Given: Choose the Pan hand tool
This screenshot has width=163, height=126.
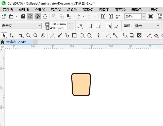Looking at the screenshot, I should (43, 35).
